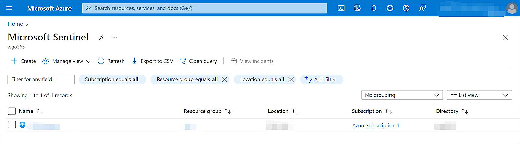Close the Microsoft Sentinel blade
The image size is (520, 144).
click(x=505, y=37)
